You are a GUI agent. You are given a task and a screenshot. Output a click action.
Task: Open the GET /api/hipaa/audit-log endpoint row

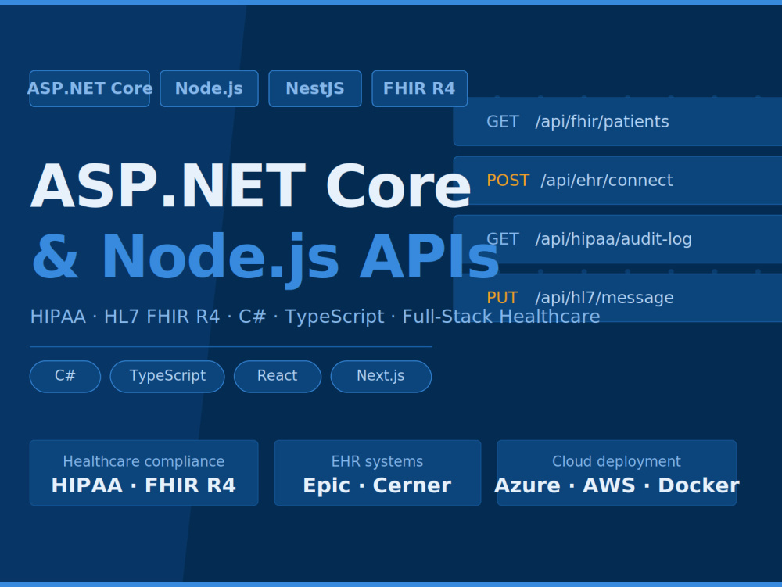pos(618,239)
